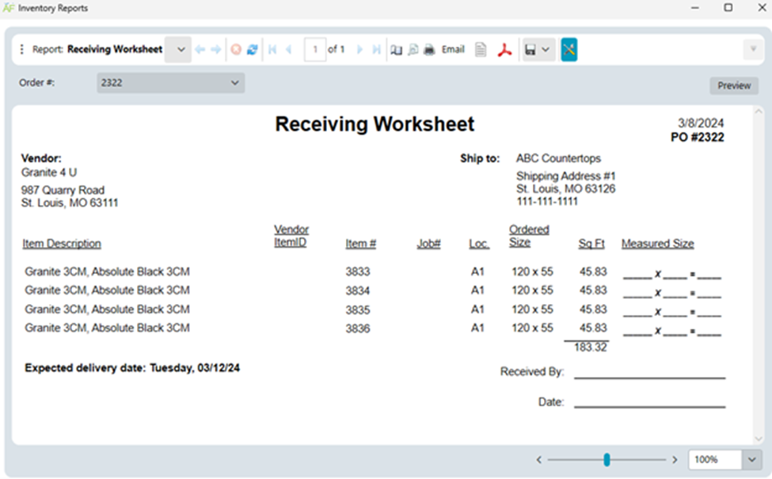Jump to the last report page

coord(376,49)
